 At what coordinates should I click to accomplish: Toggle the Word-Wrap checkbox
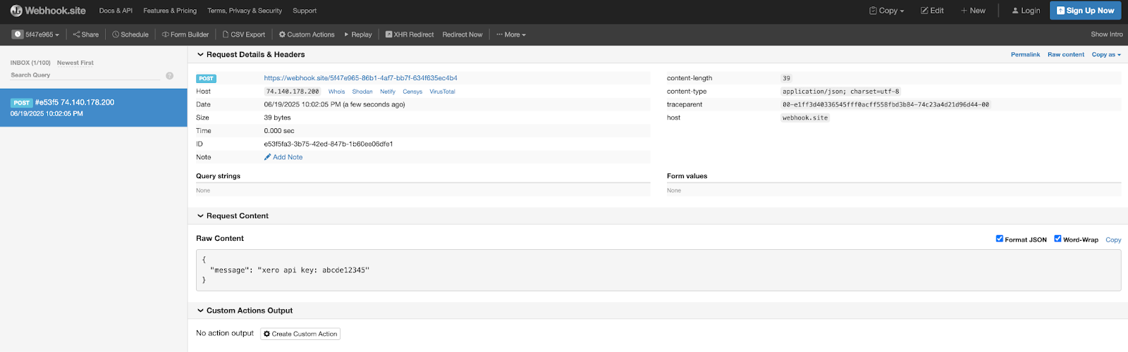pos(1057,239)
